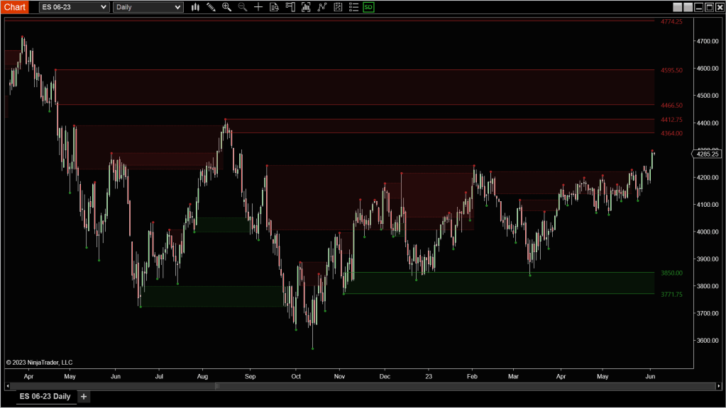Select the drawing tools pencil icon
The image size is (726, 408).
pyautogui.click(x=211, y=7)
